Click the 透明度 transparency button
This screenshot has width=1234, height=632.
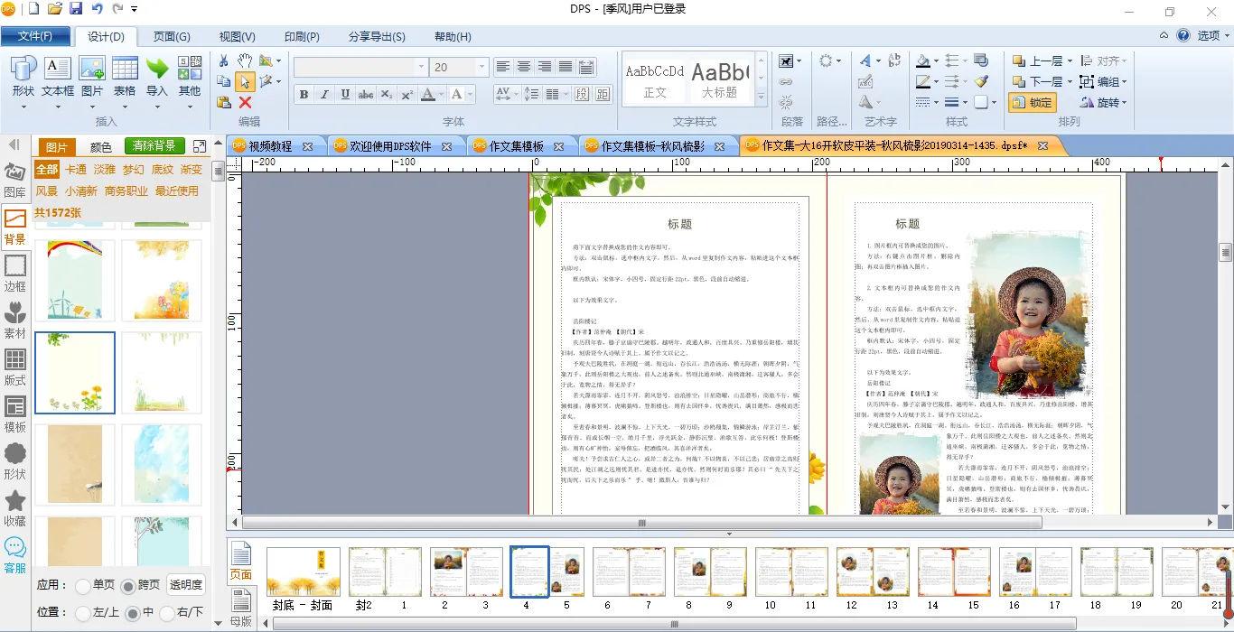point(186,585)
